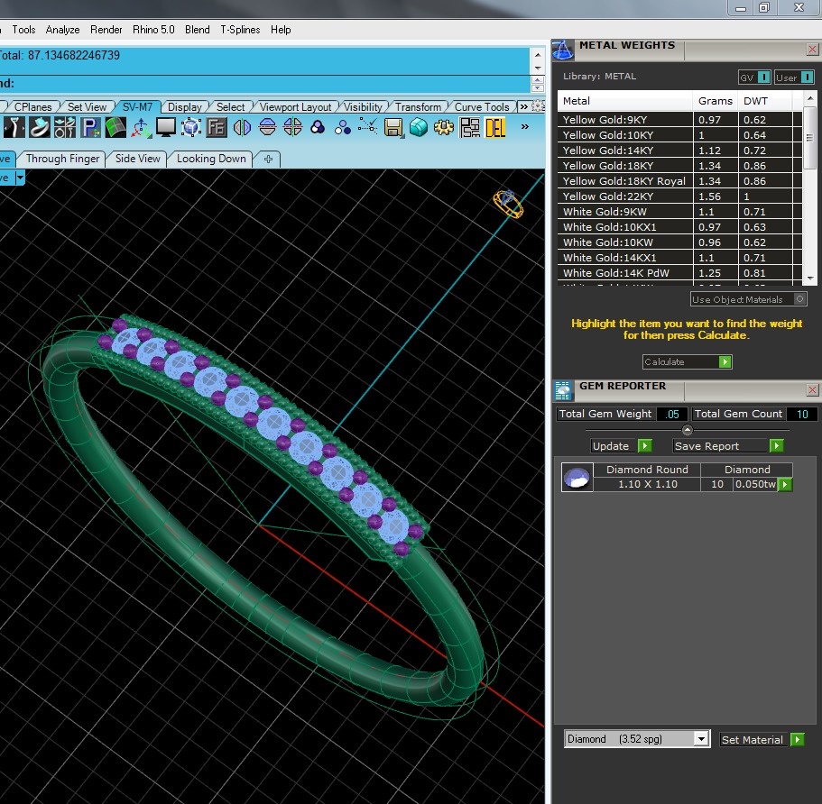Image resolution: width=822 pixels, height=804 pixels.
Task: Click the gold ring view indicator in viewport
Action: pyautogui.click(x=507, y=203)
